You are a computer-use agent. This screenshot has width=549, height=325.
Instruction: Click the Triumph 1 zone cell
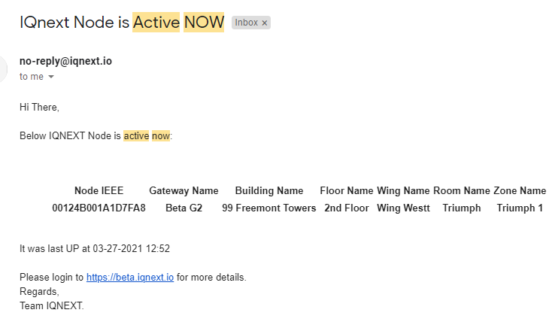[520, 208]
